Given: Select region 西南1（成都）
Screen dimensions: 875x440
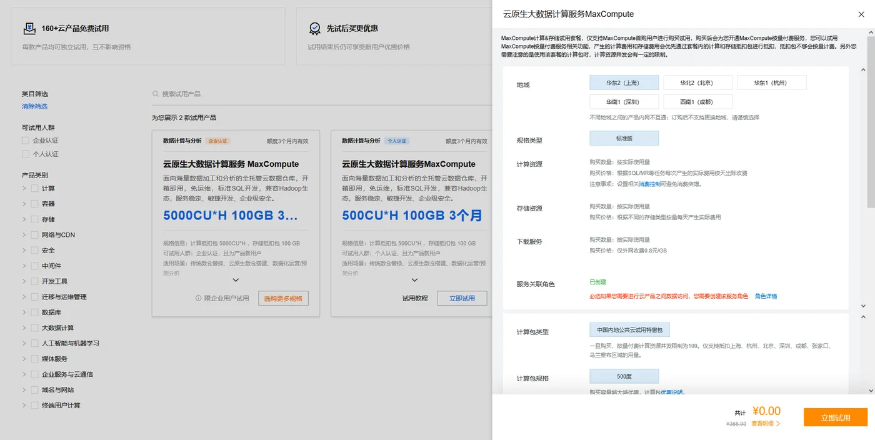Looking at the screenshot, I should pos(697,101).
